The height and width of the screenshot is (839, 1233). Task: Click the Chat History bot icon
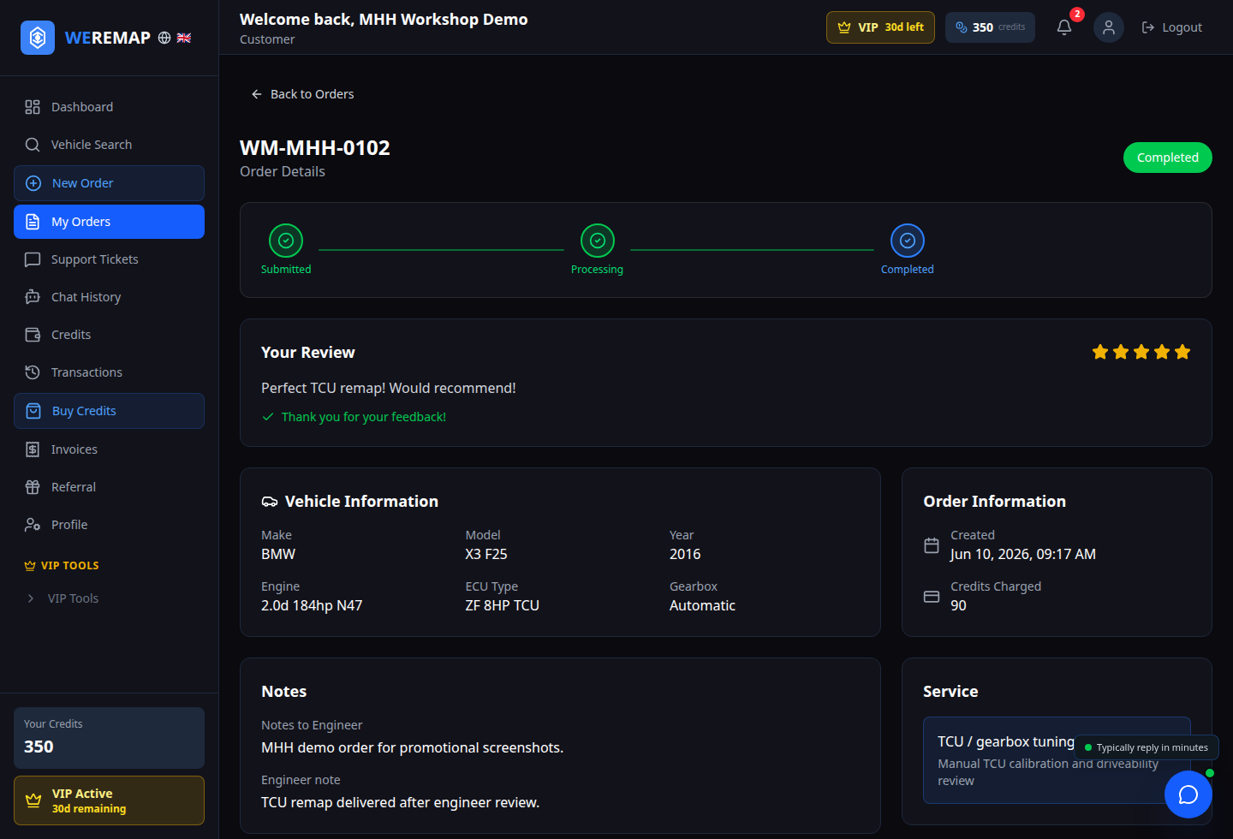click(33, 297)
